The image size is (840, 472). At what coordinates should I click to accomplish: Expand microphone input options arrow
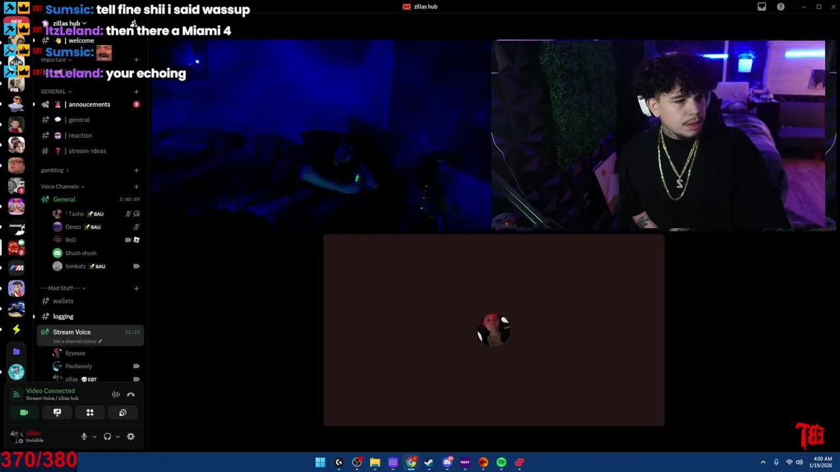[x=94, y=437]
